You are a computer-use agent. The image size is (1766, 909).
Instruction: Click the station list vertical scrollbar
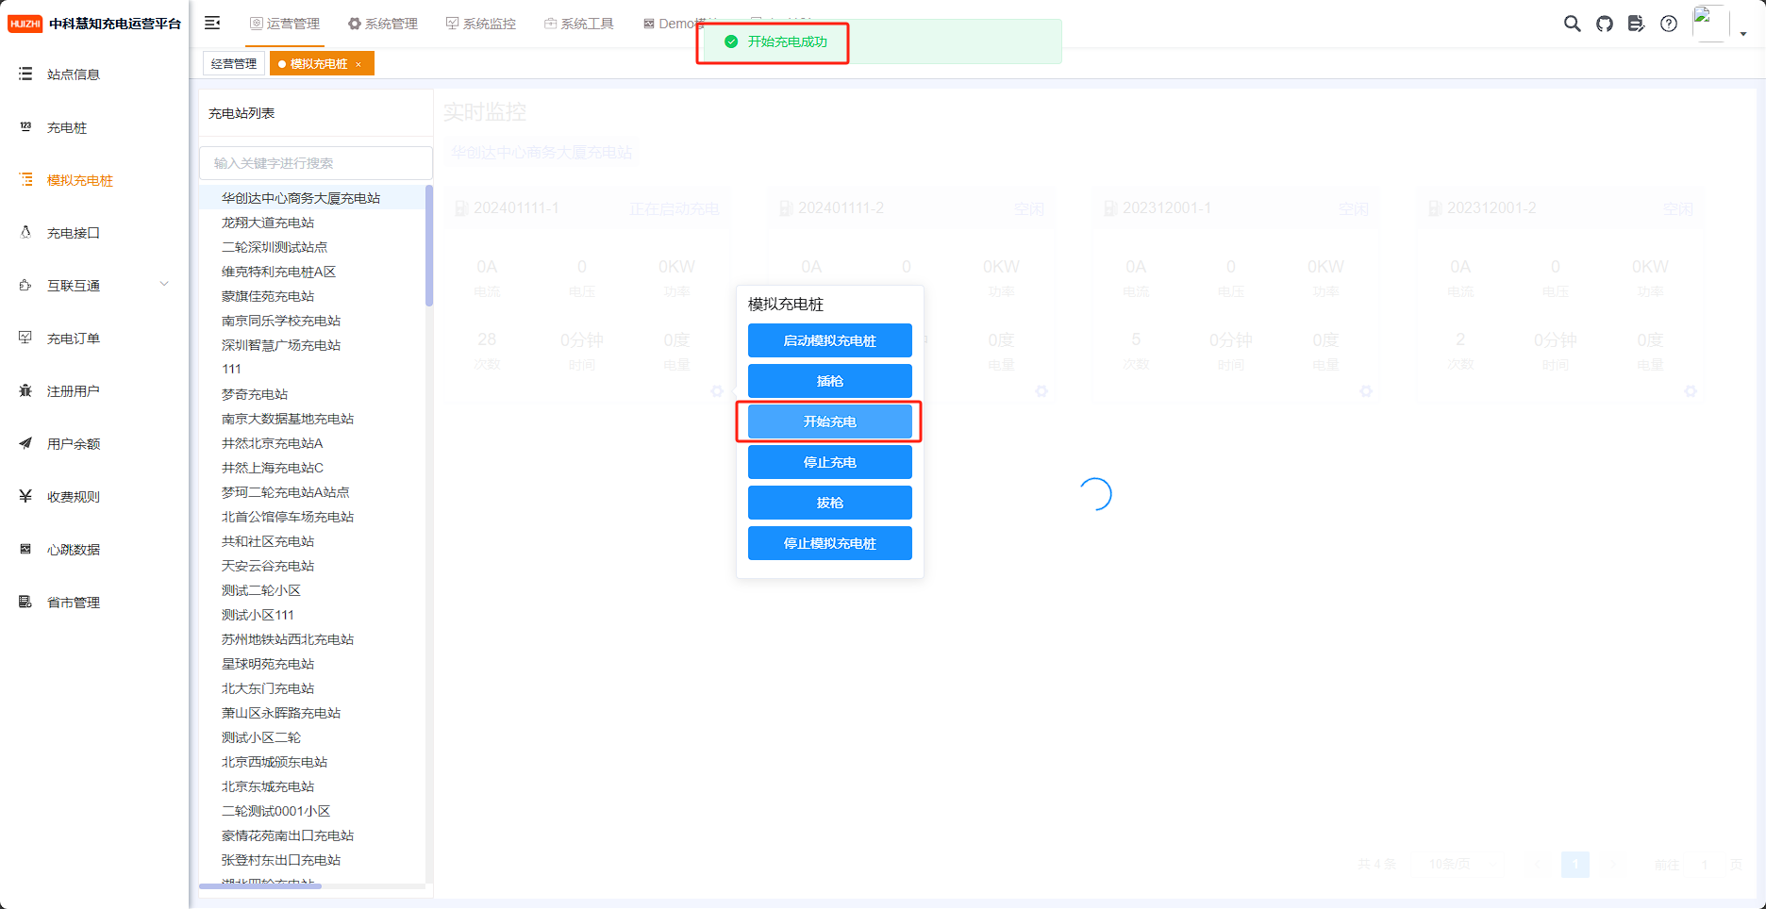click(429, 246)
